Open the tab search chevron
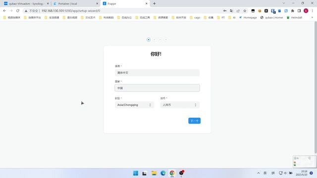The width and height of the screenshot is (317, 178). 284,3
